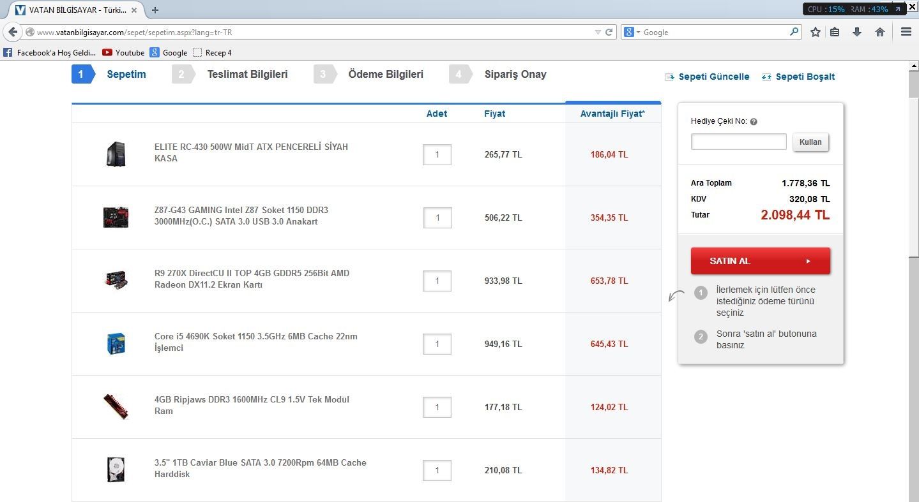The width and height of the screenshot is (919, 502).
Task: Open the address bar history dropdown arrow
Action: [x=598, y=32]
